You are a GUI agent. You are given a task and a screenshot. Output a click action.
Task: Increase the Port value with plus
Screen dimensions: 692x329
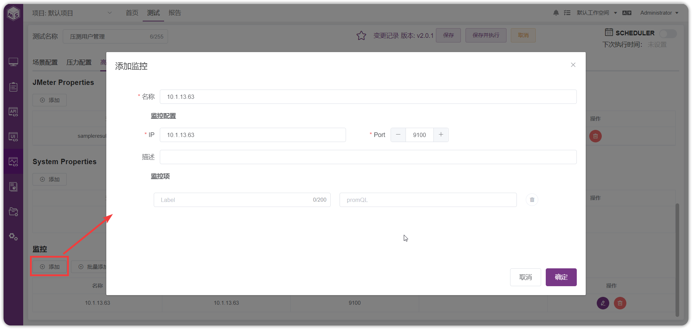(441, 135)
